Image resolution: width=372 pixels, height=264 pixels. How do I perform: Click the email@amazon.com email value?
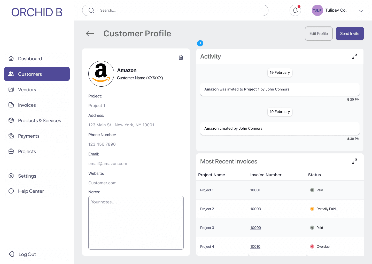[108, 163]
